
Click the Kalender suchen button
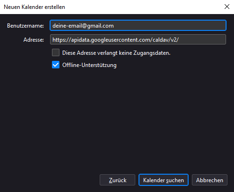(163, 180)
